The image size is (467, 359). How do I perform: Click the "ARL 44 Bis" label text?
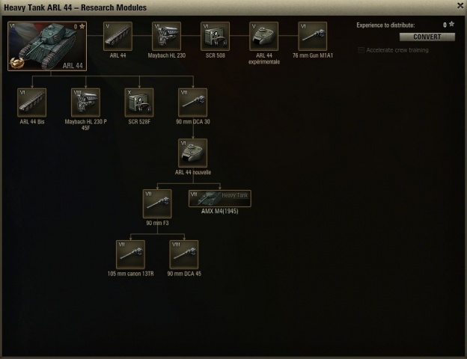(x=32, y=122)
